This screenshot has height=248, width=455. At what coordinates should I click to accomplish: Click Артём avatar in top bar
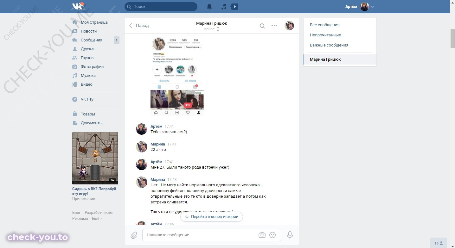click(365, 7)
